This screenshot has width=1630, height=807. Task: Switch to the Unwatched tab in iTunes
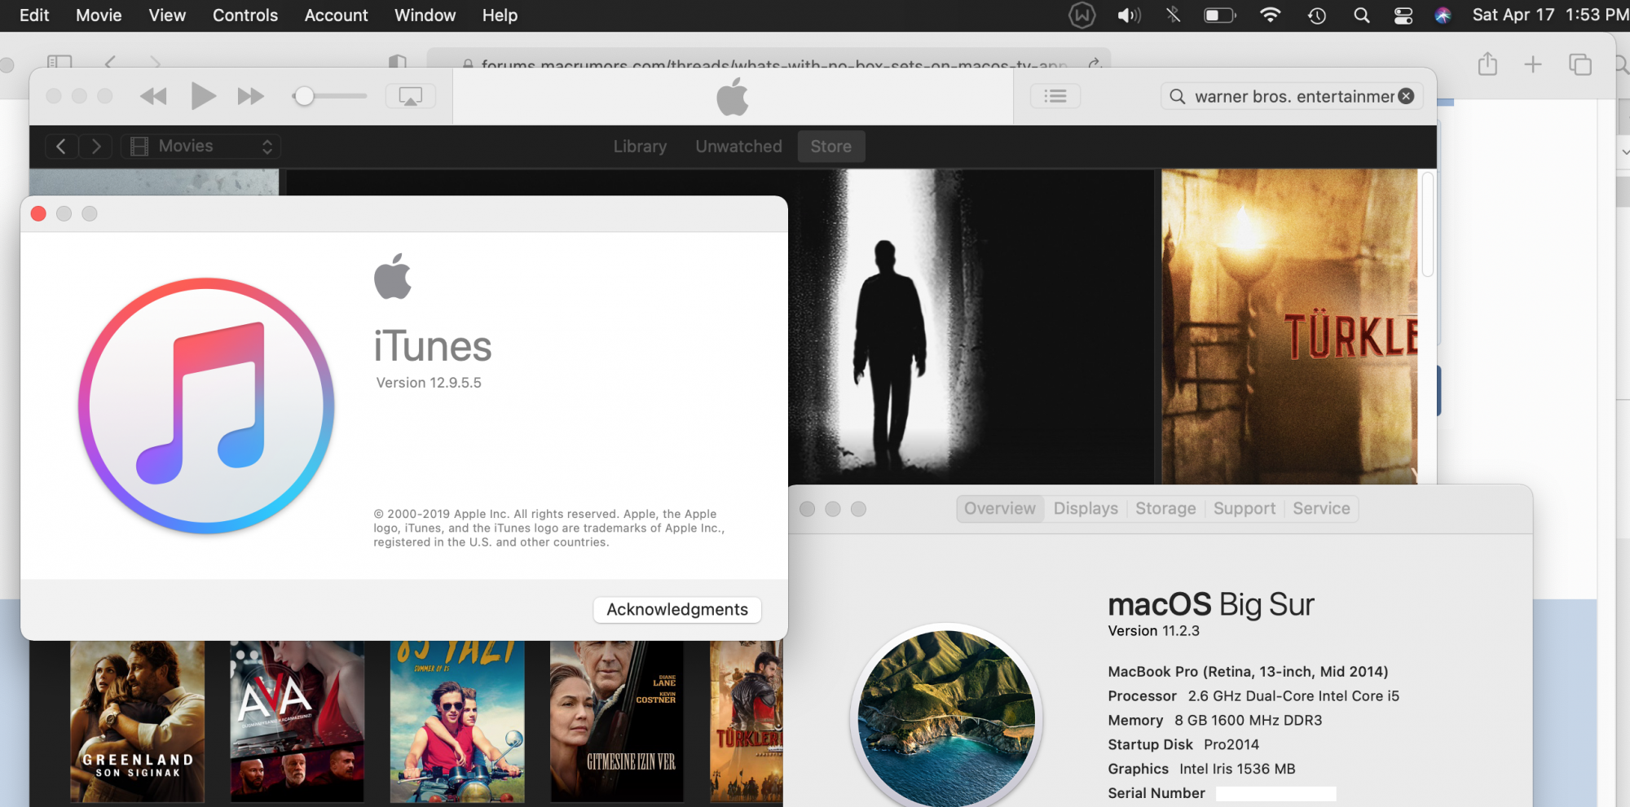pyautogui.click(x=738, y=147)
